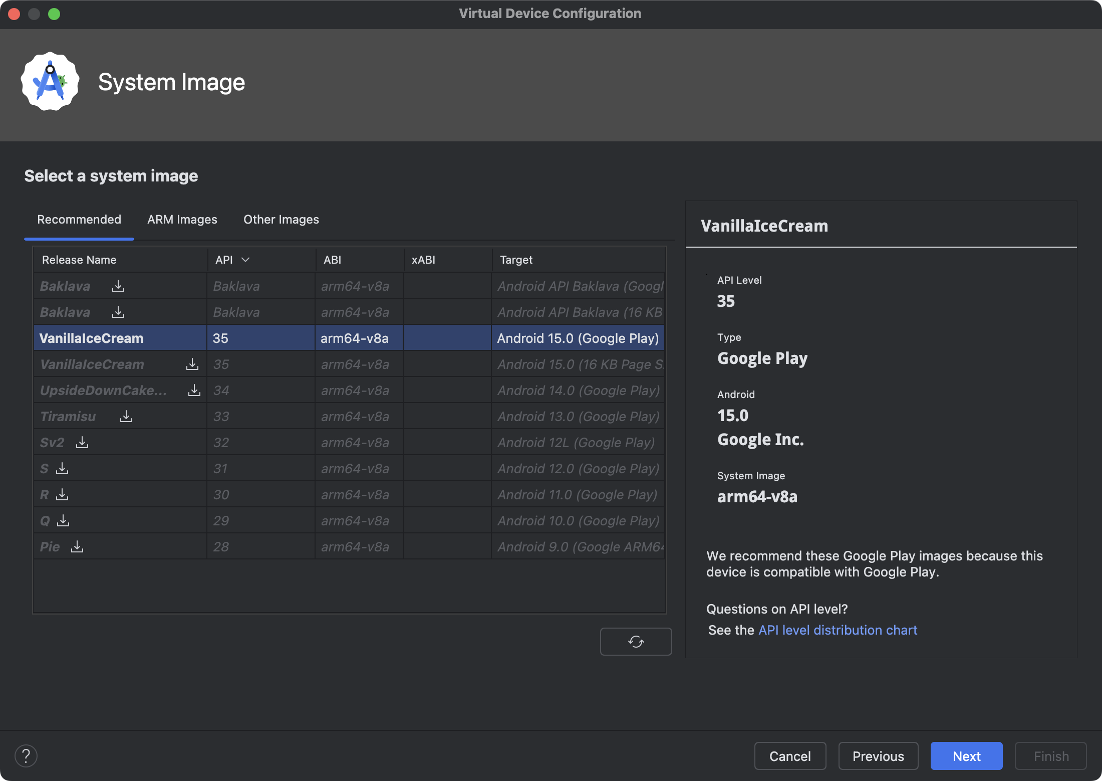Download the Pie system image
Image resolution: width=1102 pixels, height=781 pixels.
[77, 546]
